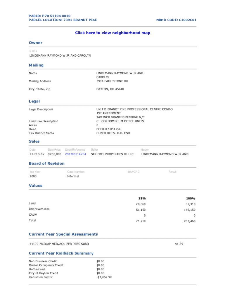
Task: Click the 'view neighborhood map' link
Action: (x=112, y=33)
